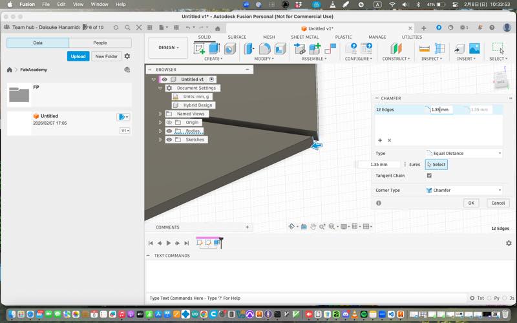Viewport: 517px width, 323px height.
Task: Switch to the People tab
Action: pos(100,43)
